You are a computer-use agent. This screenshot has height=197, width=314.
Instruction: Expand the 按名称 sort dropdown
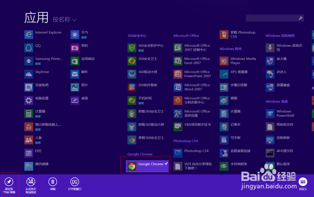[64, 19]
